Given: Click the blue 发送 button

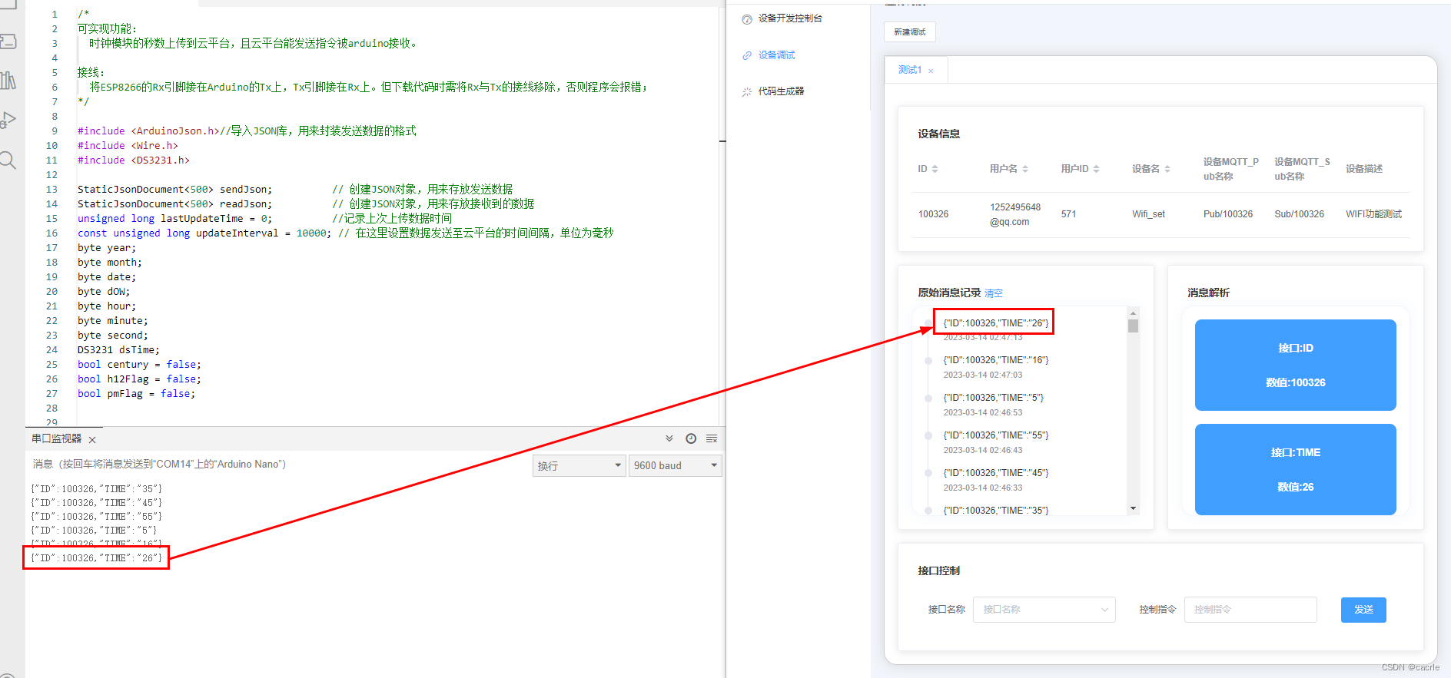Looking at the screenshot, I should (x=1363, y=610).
